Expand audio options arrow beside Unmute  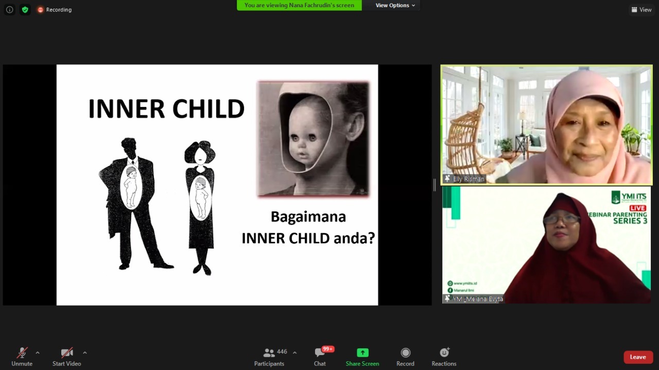click(x=38, y=353)
